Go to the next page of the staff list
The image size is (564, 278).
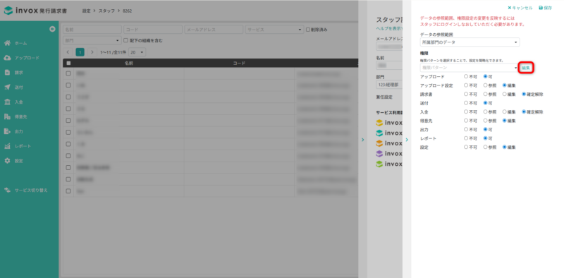(92, 52)
